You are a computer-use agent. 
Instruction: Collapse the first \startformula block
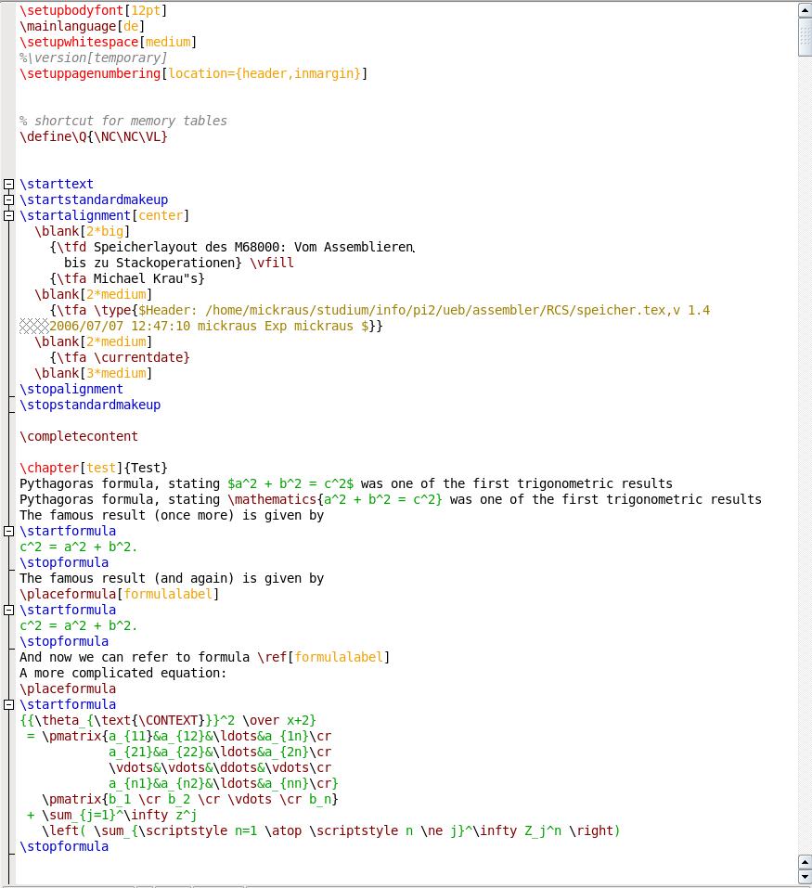tap(6, 531)
